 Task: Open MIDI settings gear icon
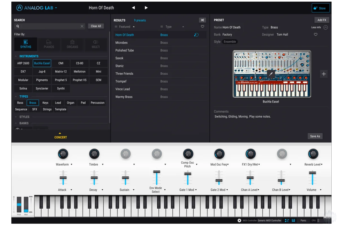pos(239,220)
